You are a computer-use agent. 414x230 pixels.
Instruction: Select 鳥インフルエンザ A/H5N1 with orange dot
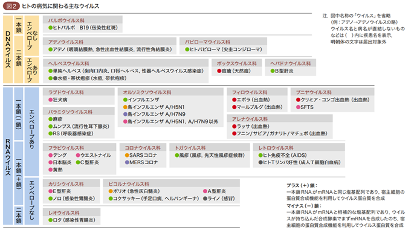click(x=154, y=107)
